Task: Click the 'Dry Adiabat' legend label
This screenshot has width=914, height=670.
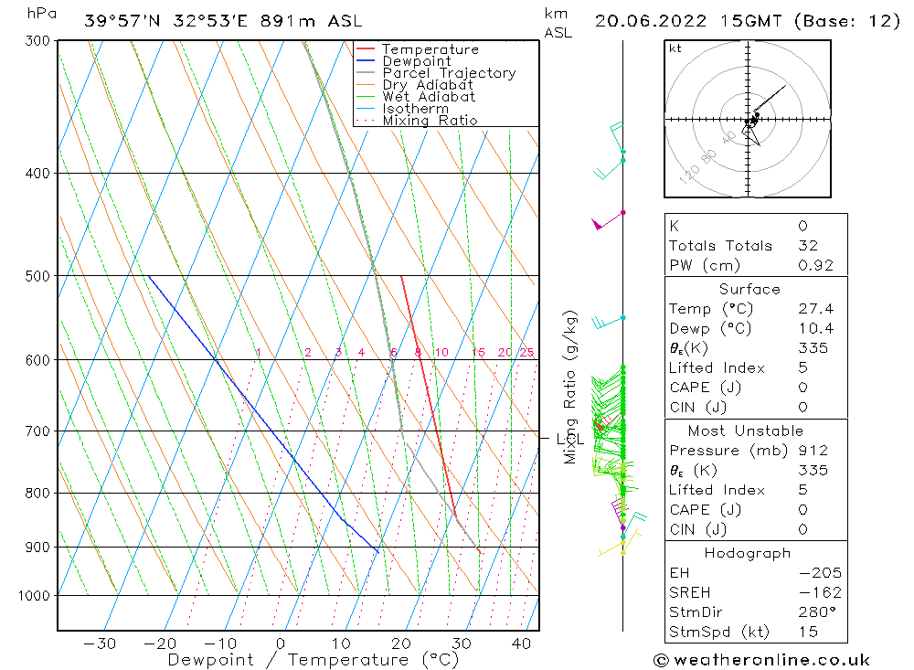Action: pos(428,85)
